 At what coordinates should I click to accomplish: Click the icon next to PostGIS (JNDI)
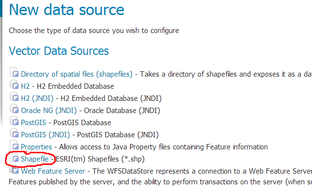click(x=14, y=133)
